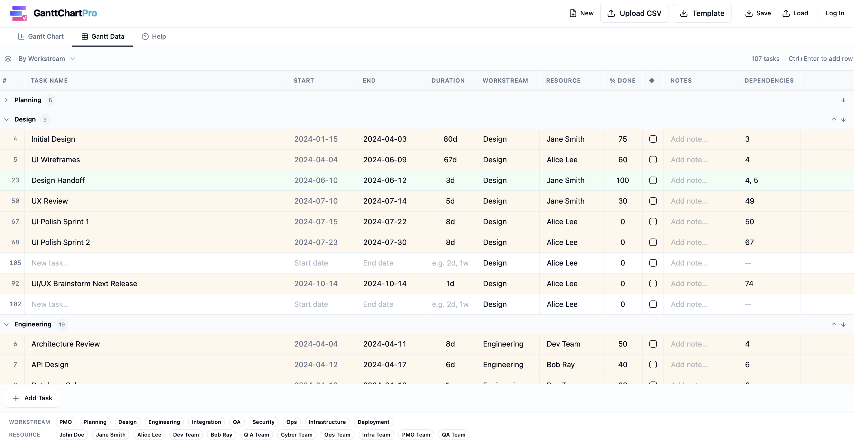The width and height of the screenshot is (854, 440).
Task: Click the layers icon beside By Workstream
Action: pos(8,59)
